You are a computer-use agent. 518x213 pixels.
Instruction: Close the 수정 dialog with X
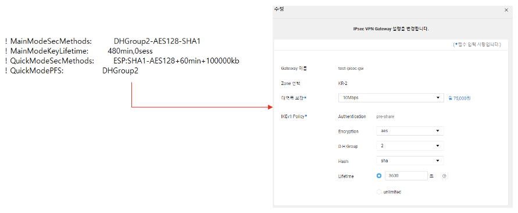coord(506,10)
